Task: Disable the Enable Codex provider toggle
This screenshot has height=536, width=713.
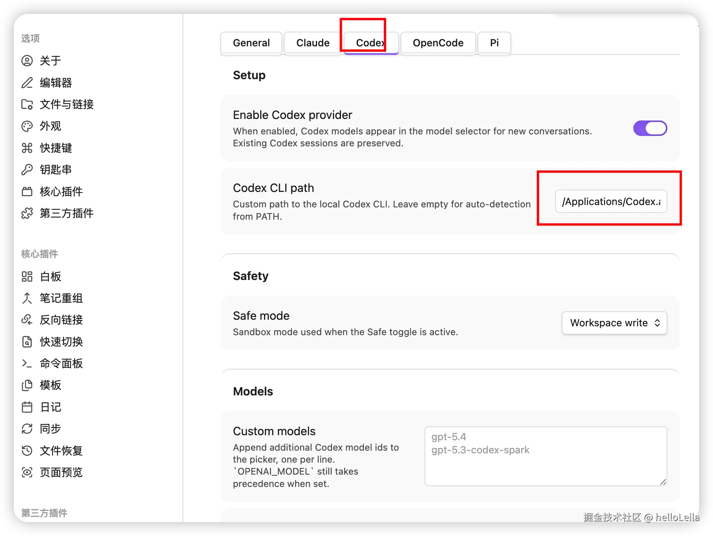Action: pos(650,128)
